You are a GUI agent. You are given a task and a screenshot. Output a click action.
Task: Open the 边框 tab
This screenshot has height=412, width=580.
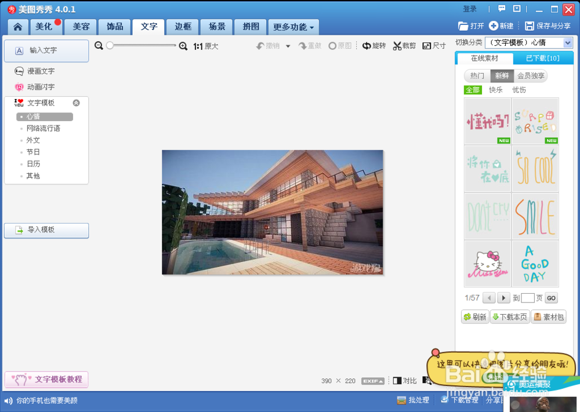[183, 27]
